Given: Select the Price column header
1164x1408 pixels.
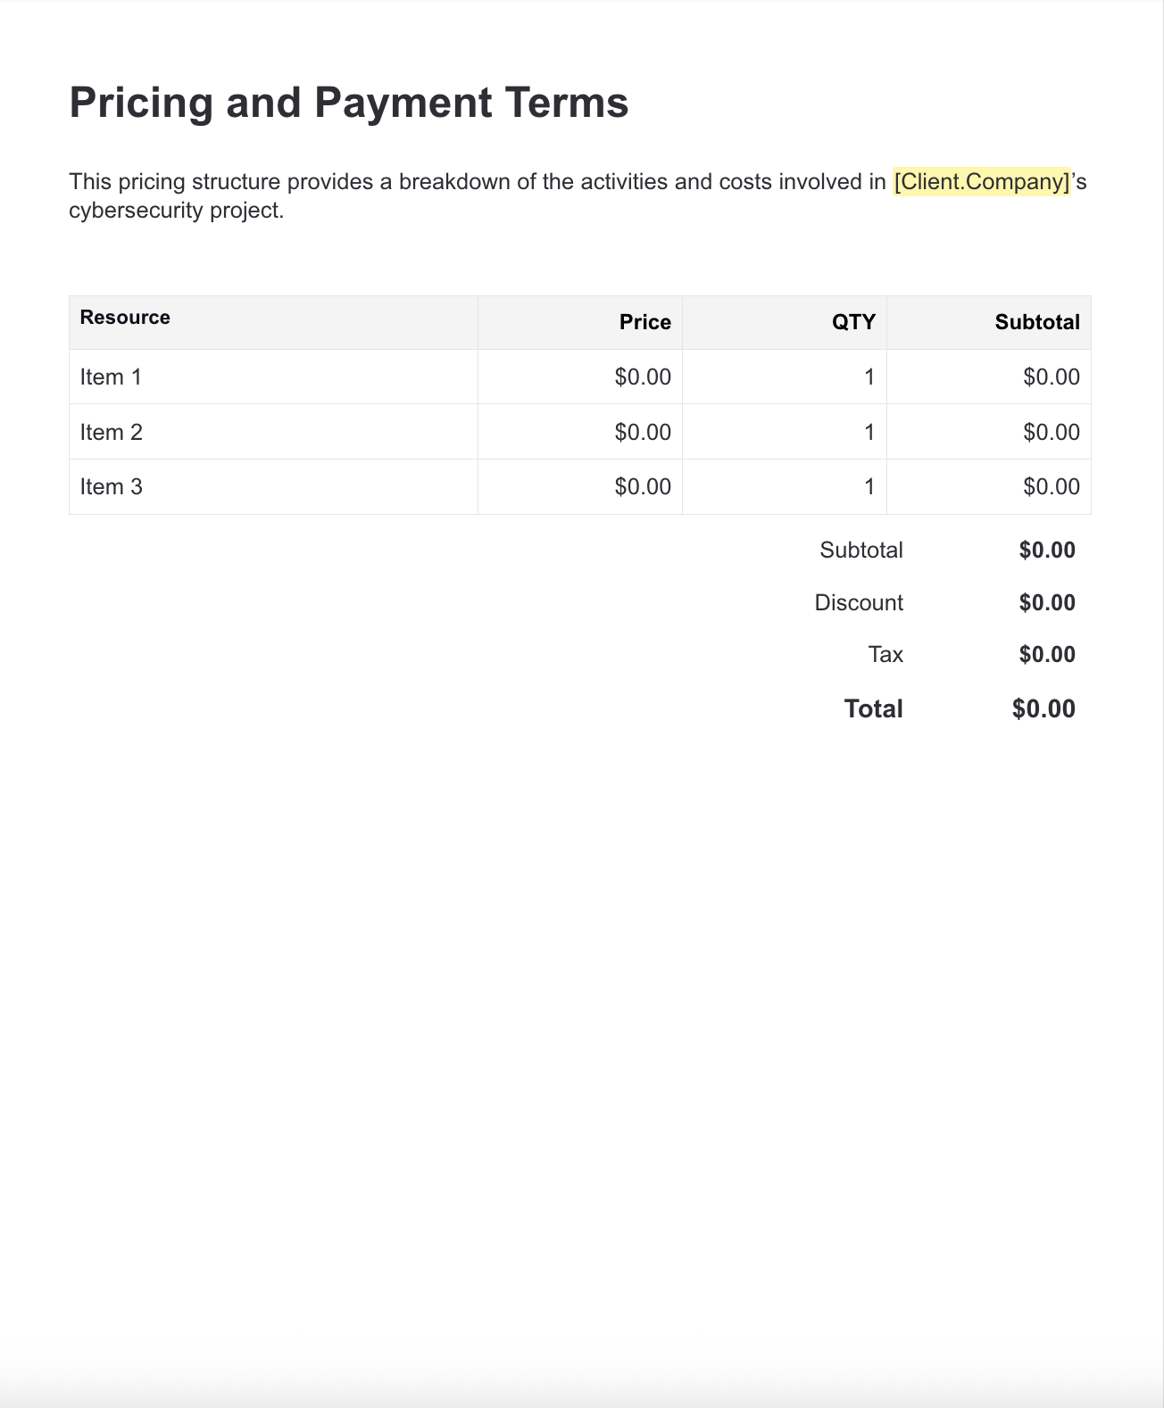Looking at the screenshot, I should point(644,322).
